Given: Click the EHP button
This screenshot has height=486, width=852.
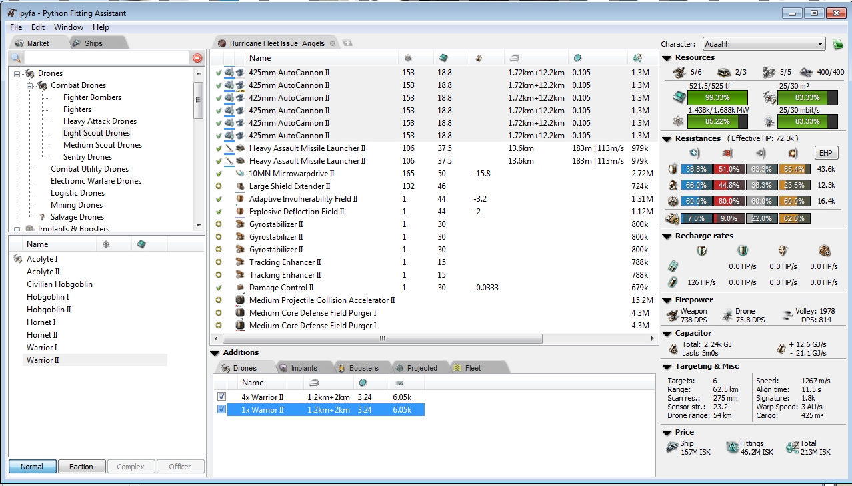Looking at the screenshot, I should click(x=827, y=154).
